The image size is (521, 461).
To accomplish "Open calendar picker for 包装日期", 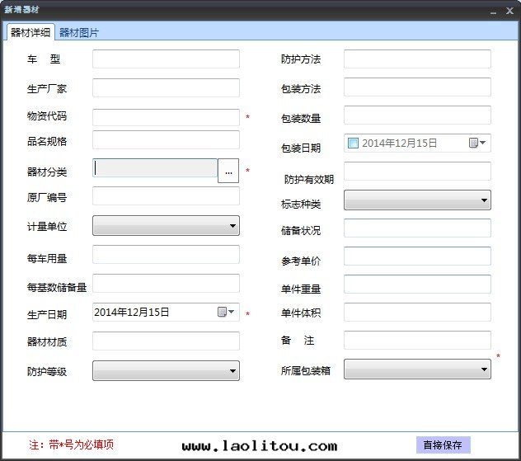I will click(x=477, y=143).
